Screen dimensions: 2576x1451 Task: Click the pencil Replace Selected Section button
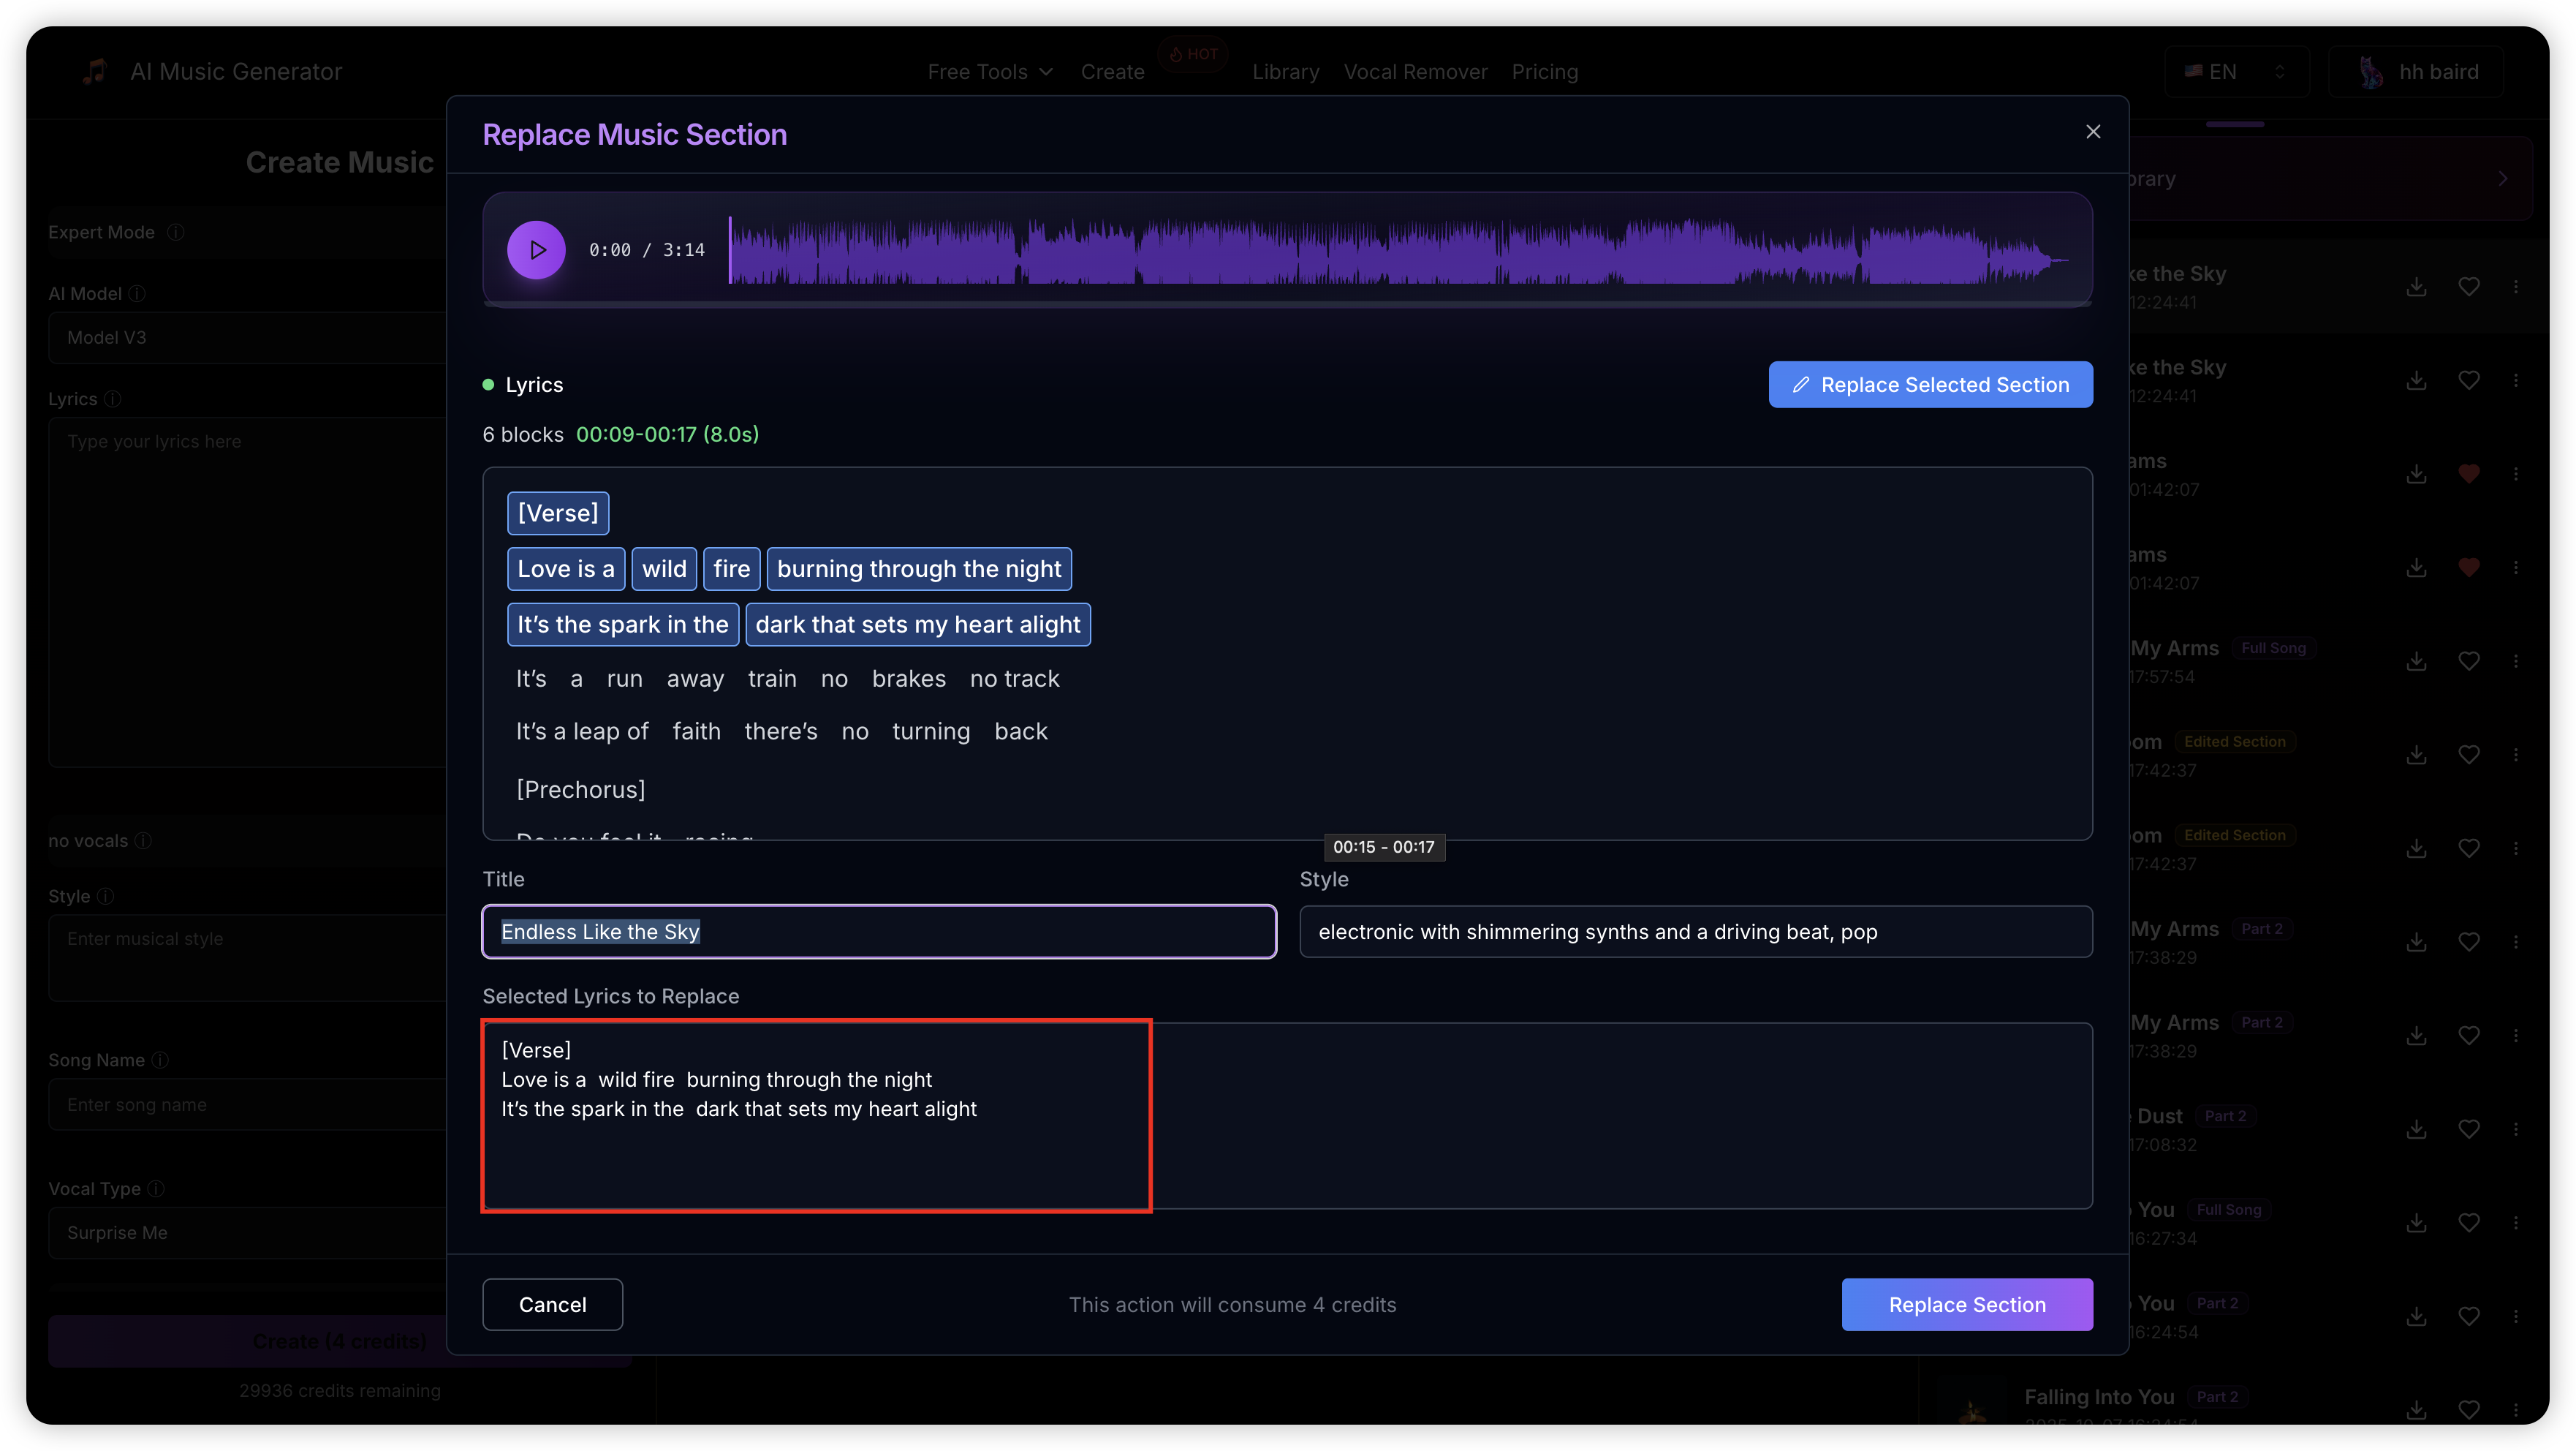tap(1929, 384)
